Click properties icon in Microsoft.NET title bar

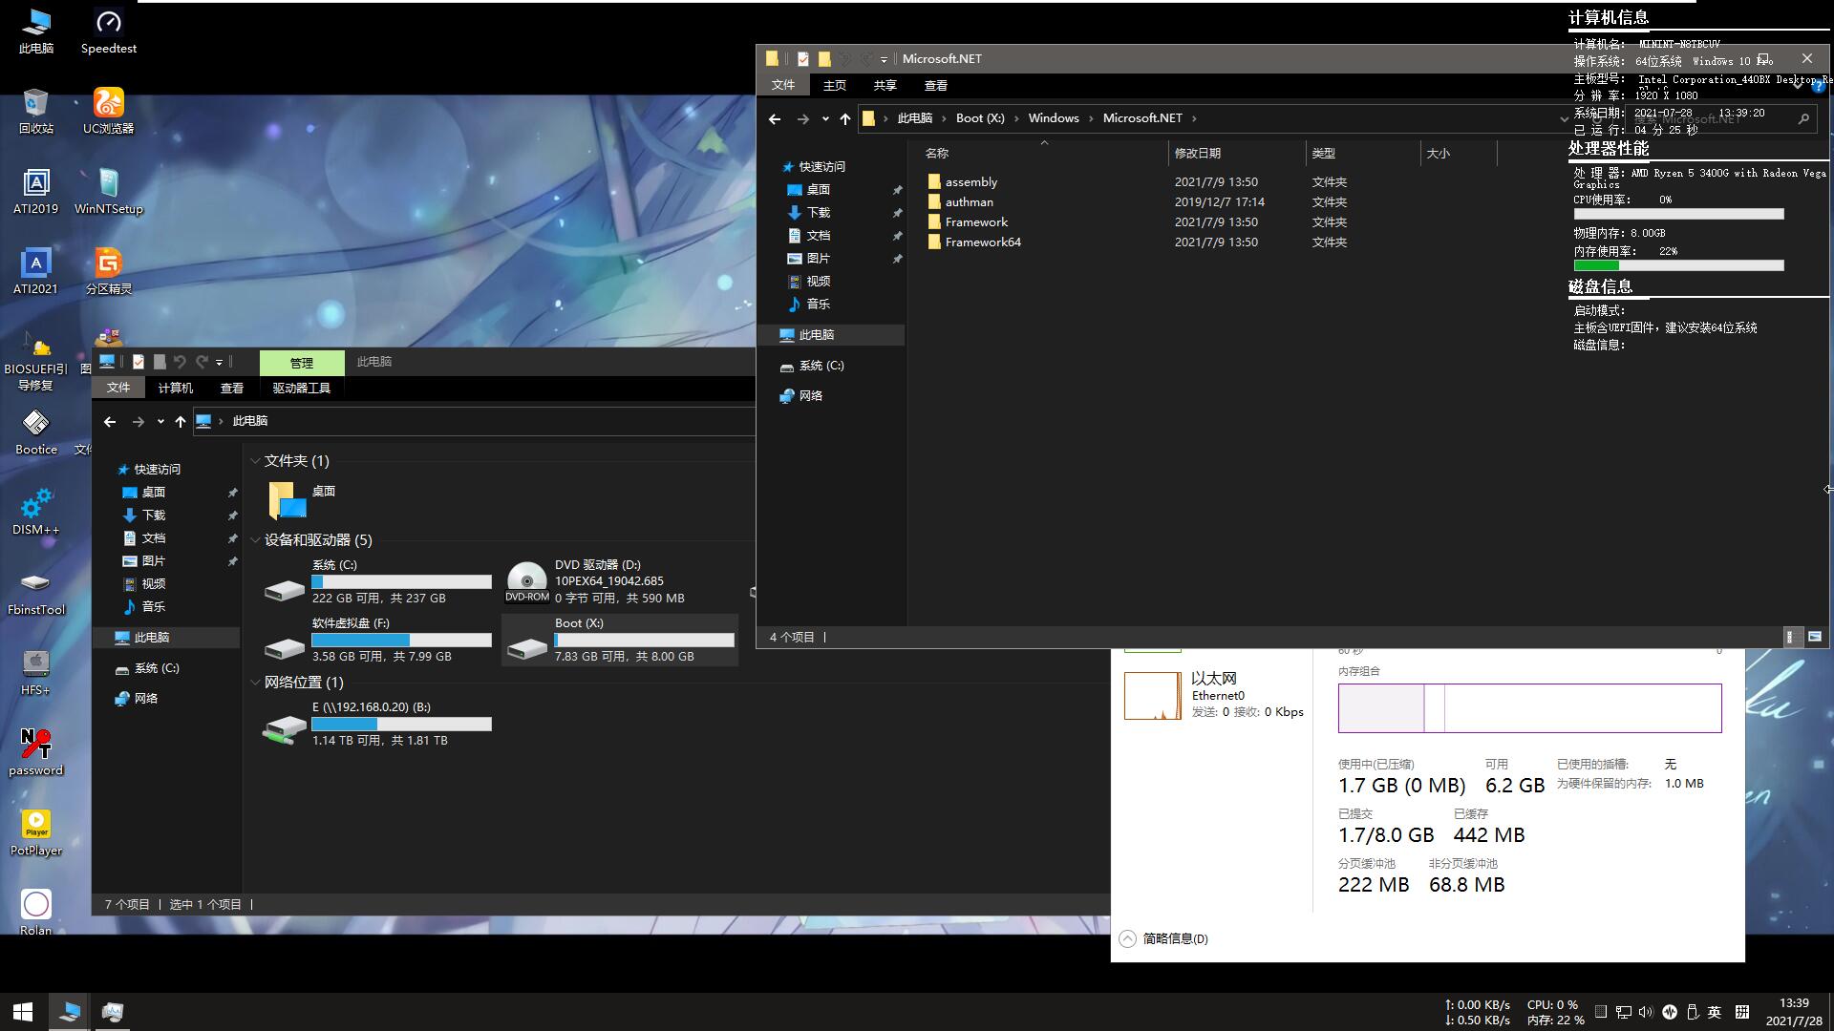point(802,59)
